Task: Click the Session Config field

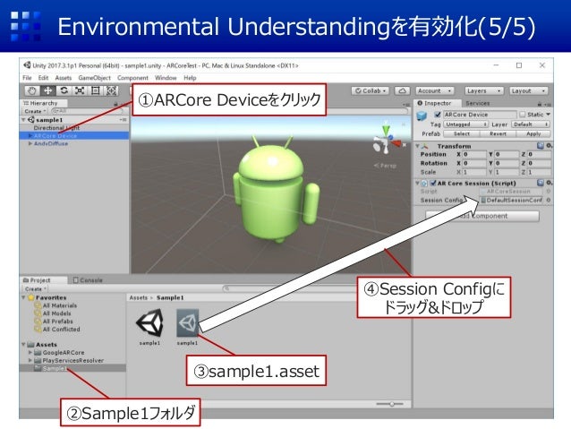Action: click(x=512, y=200)
